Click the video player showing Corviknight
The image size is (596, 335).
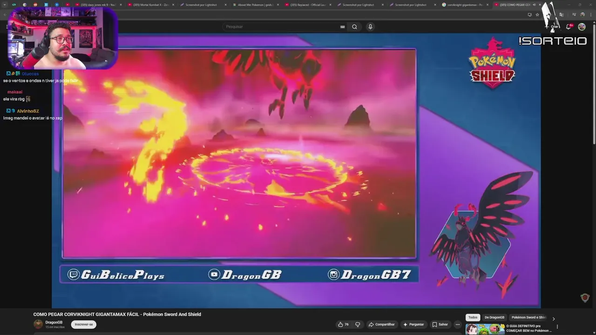point(239,154)
